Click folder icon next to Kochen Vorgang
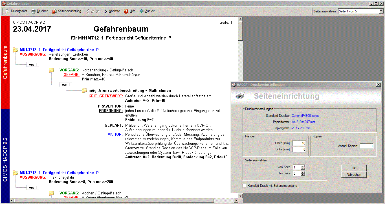The width and height of the screenshot is (385, 204). (51, 193)
